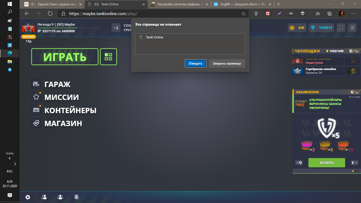Click the address bar URL
Screen dimensions: 361x203
point(103,13)
